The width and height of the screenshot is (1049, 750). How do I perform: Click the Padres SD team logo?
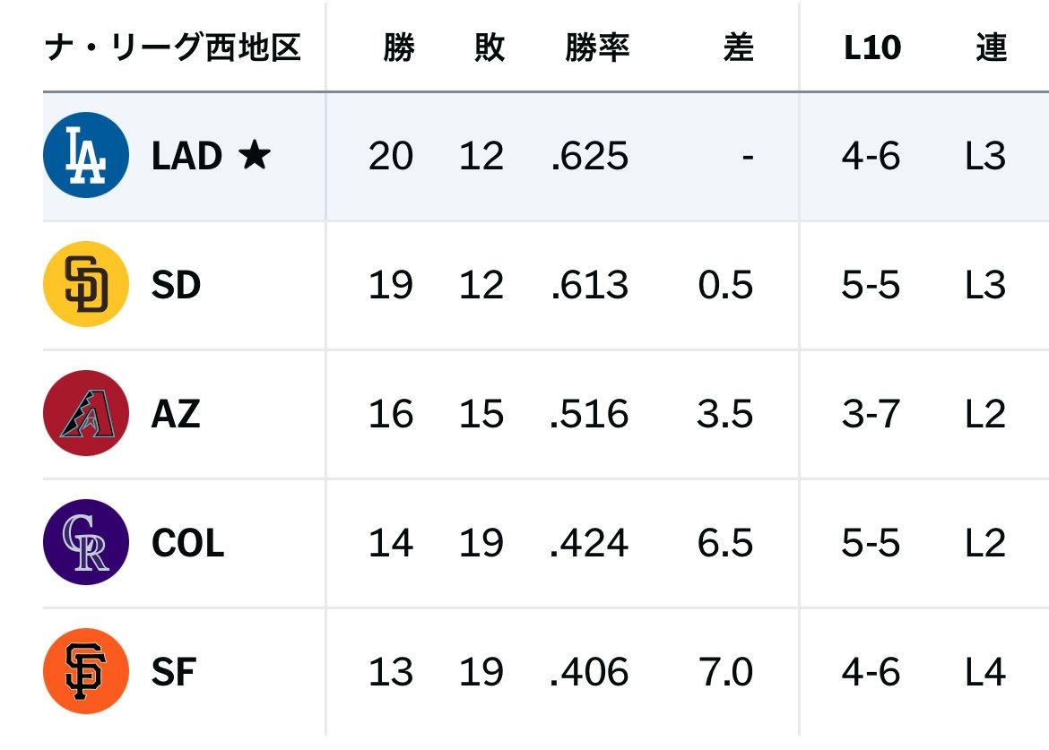[86, 284]
